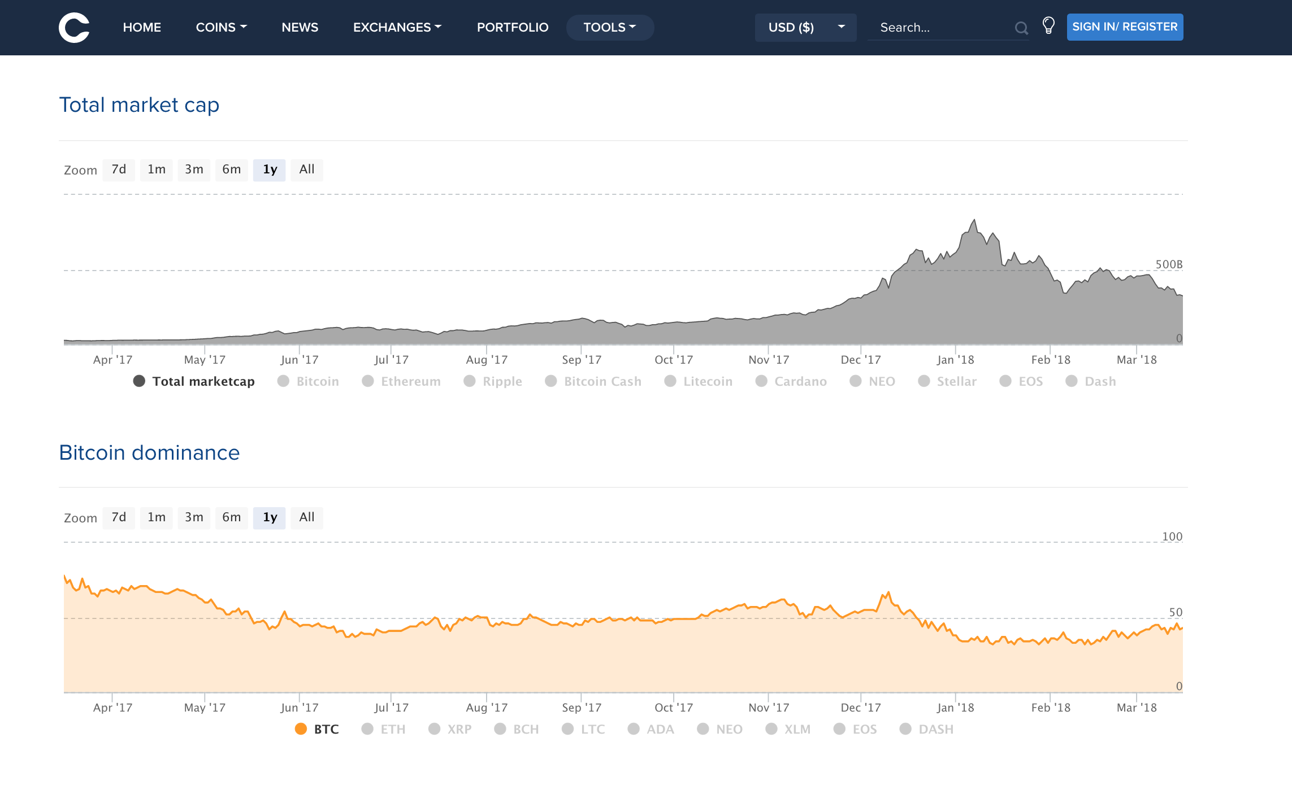Toggle the BTC series in dominance legend
The width and height of the screenshot is (1292, 785).
coord(317,729)
